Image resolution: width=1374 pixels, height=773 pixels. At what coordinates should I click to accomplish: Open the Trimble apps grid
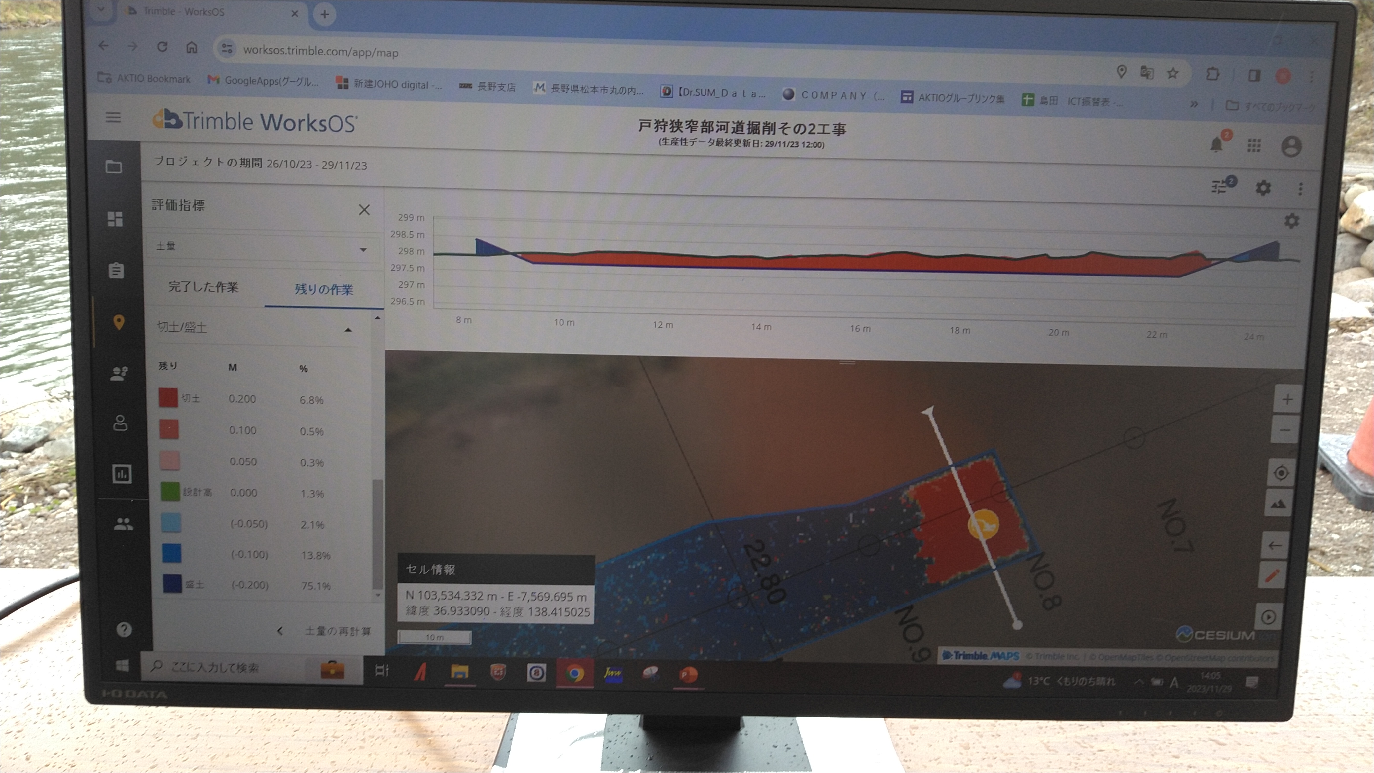coord(1254,145)
